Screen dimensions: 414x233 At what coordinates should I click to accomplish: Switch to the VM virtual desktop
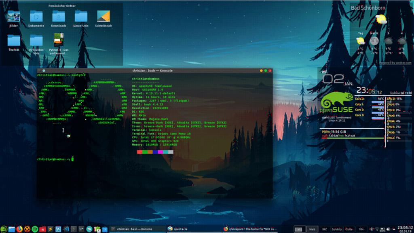click(x=361, y=229)
